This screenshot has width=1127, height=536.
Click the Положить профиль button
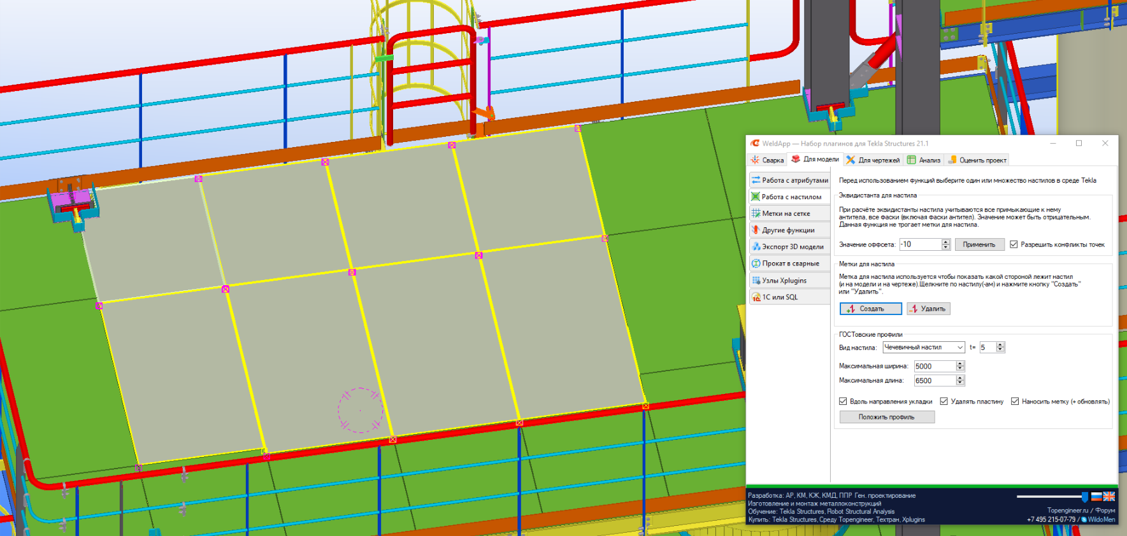pyautogui.click(x=886, y=417)
